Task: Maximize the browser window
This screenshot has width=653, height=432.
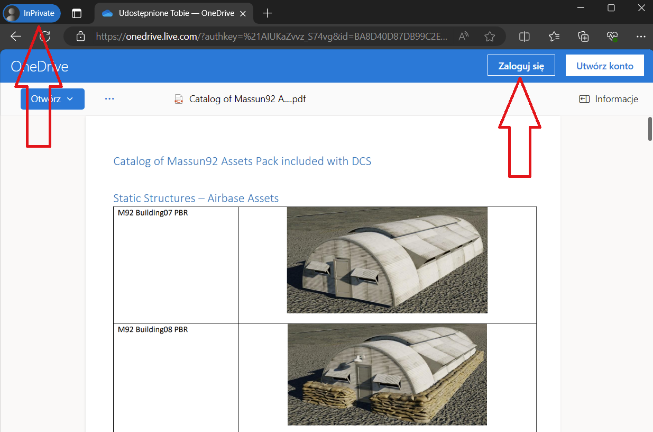Action: pyautogui.click(x=611, y=8)
